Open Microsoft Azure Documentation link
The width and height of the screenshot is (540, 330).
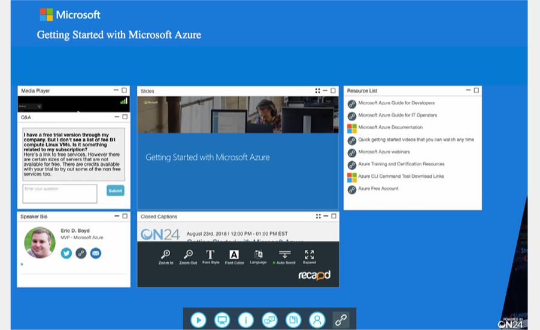390,127
